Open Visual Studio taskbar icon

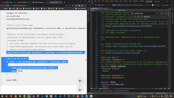point(33,96)
